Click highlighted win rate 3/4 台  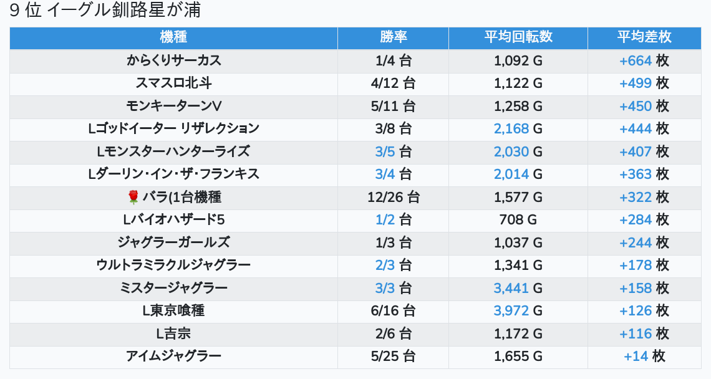[393, 174]
